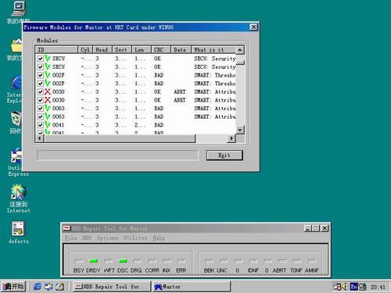Click the taskbar clock showing 20:41
The height and width of the screenshot is (293, 391).
378,287
